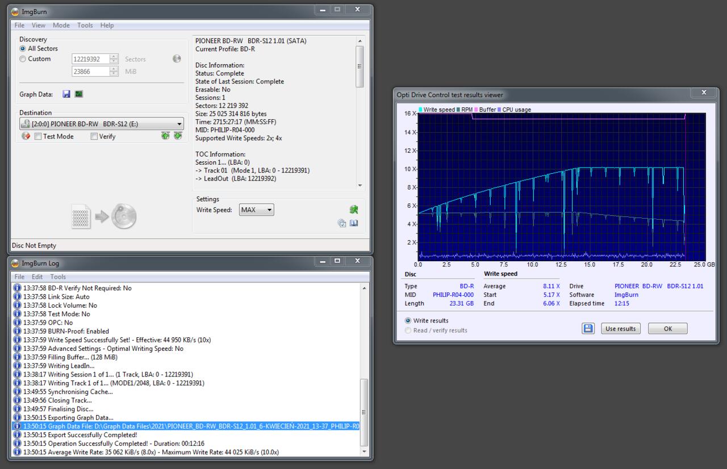
Task: Enable the Test Mode checkbox
Action: (x=38, y=136)
